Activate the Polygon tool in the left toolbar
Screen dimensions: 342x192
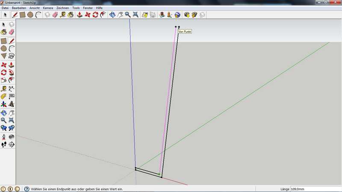pyautogui.click(x=4, y=56)
